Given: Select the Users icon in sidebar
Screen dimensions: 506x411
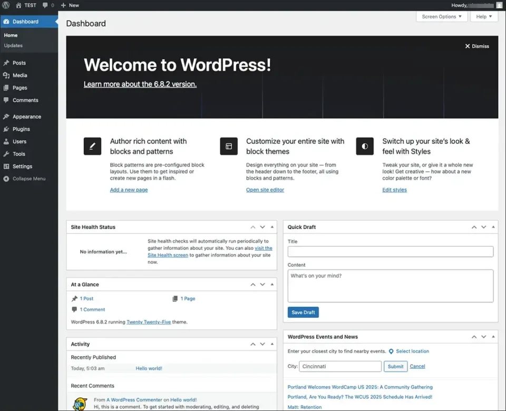Looking at the screenshot, I should click(7, 141).
